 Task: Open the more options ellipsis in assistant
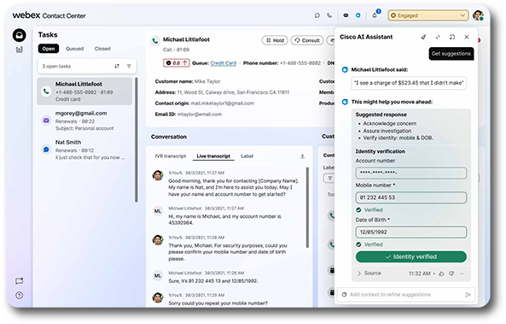tap(462, 274)
